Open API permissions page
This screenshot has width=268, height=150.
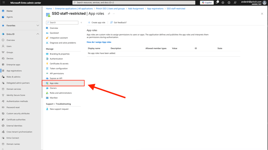coord(57,73)
